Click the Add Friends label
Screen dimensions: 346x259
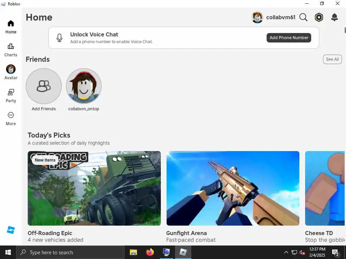[x=44, y=109]
